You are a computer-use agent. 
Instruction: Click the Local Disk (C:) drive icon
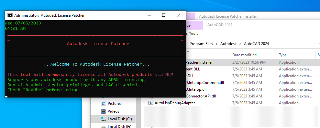[x=104, y=119]
